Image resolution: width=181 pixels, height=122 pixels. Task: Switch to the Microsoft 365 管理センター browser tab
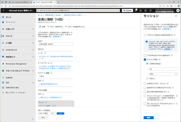[x=20, y=2]
